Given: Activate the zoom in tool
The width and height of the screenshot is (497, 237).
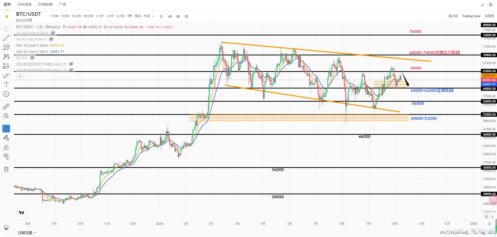Looking at the screenshot, I should [6, 116].
